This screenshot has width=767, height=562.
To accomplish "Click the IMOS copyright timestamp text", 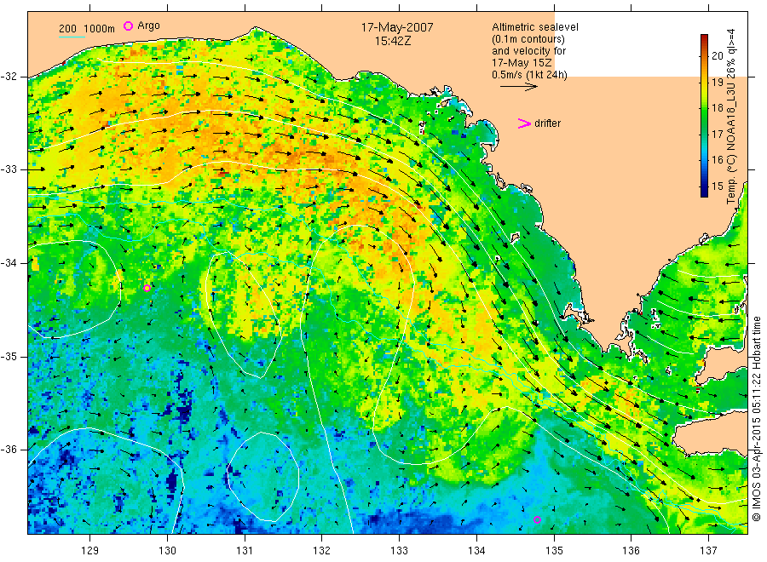I will pyautogui.click(x=756, y=418).
